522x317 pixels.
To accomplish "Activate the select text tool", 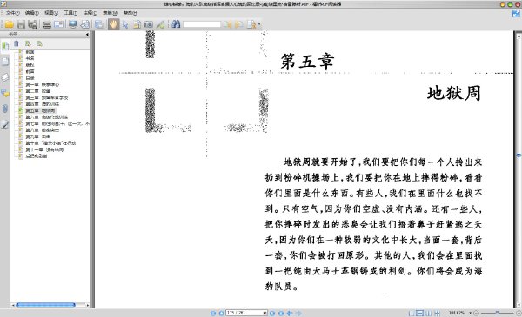I will [x=137, y=24].
